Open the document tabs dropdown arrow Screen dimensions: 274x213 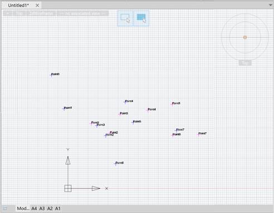pyautogui.click(x=270, y=5)
